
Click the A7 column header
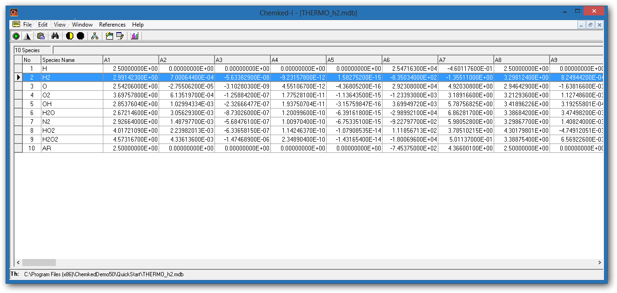pyautogui.click(x=466, y=60)
